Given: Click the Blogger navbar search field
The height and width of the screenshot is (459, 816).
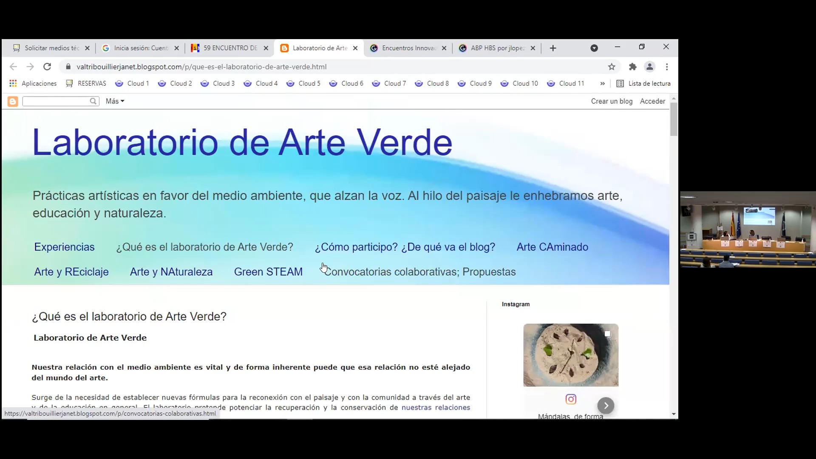Looking at the screenshot, I should coord(56,101).
